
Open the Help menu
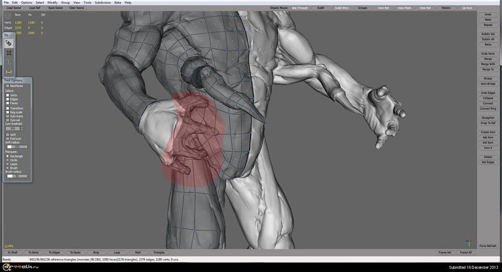128,3
